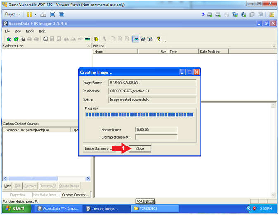The width and height of the screenshot is (279, 215).
Task: Click the Detect EFS Encryption key icon
Action: pyautogui.click(x=104, y=39)
